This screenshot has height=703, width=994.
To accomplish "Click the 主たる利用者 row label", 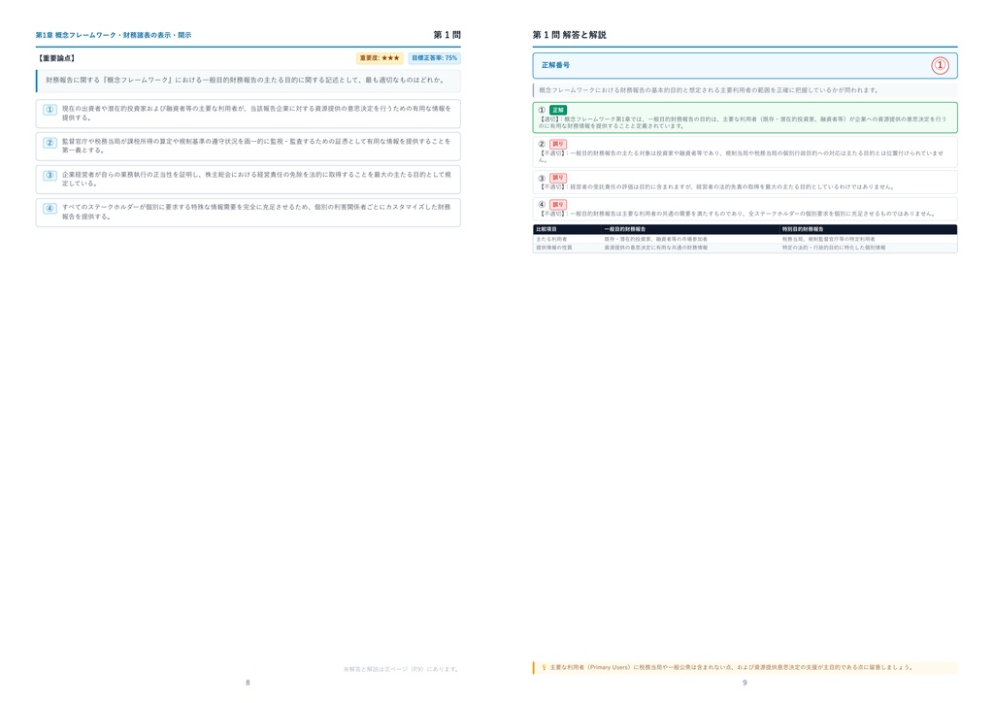I will coord(551,240).
